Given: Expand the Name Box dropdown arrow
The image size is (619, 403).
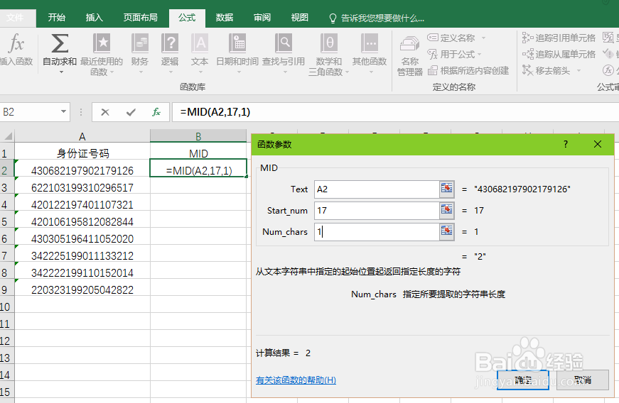Looking at the screenshot, I should (63, 112).
